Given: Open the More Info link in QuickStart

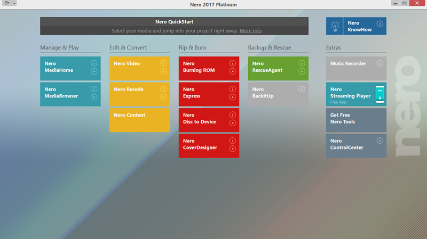Looking at the screenshot, I should tap(250, 31).
